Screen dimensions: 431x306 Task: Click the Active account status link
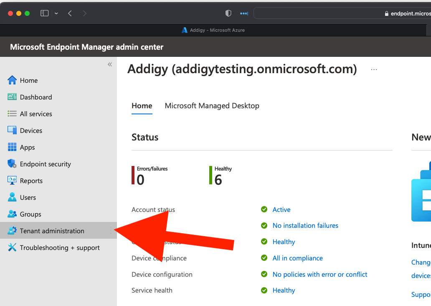pyautogui.click(x=281, y=210)
